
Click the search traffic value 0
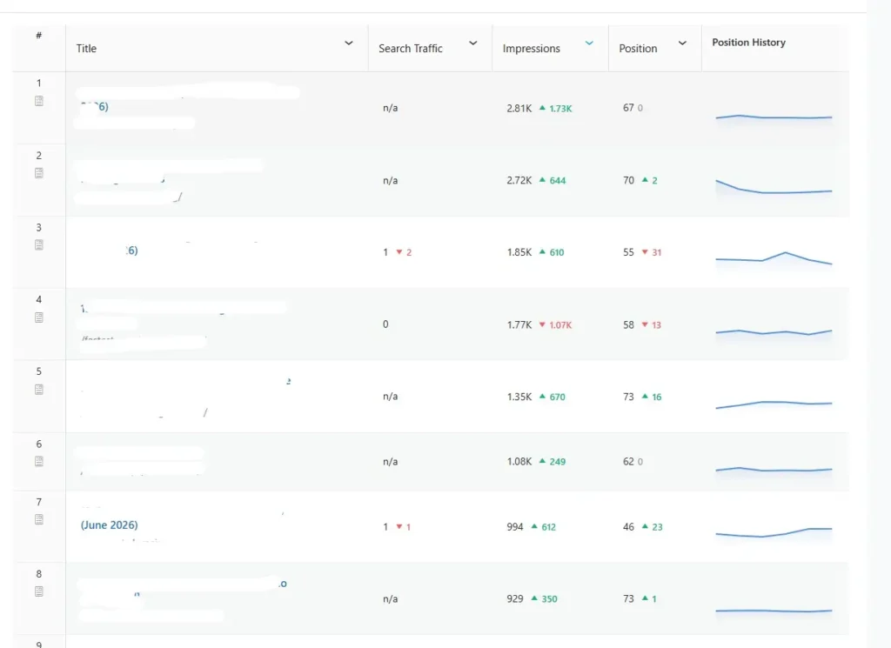coord(385,324)
